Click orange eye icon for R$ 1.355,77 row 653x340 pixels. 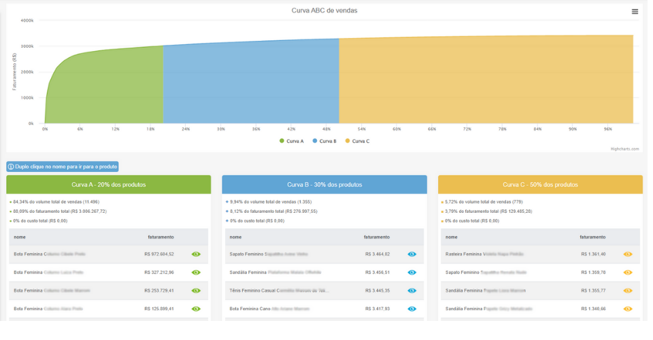[628, 290]
